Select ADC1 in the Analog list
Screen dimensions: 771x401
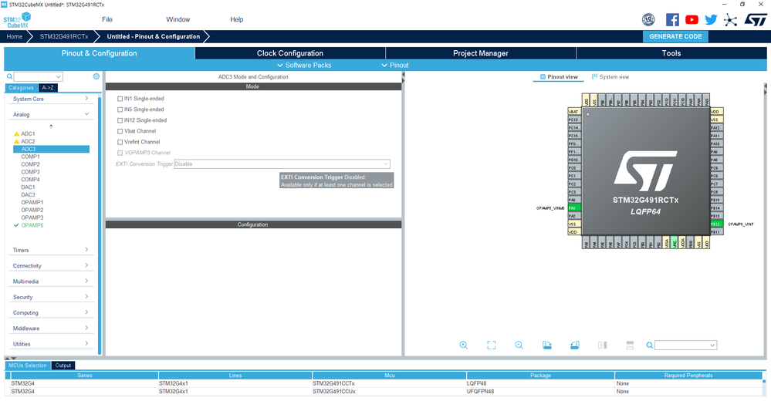click(x=28, y=133)
